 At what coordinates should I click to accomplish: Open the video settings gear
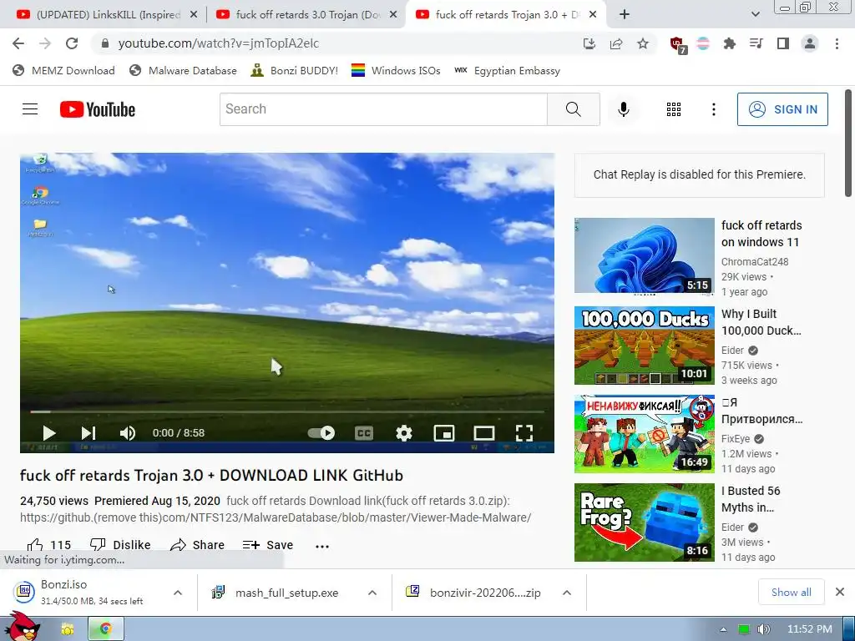click(x=403, y=433)
